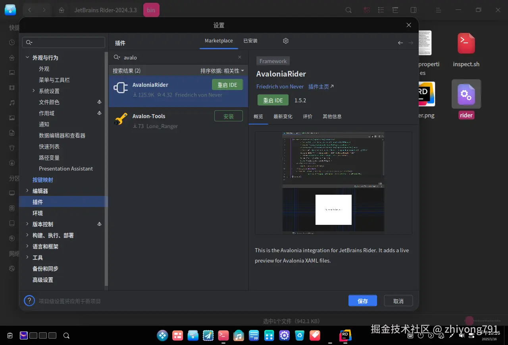Open the file manager from the taskbar
The image size is (508, 345).
point(193,335)
